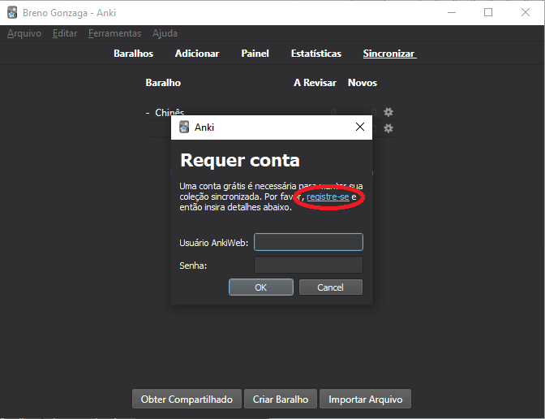This screenshot has width=545, height=419.
Task: Click the Novos column header
Action: [x=363, y=83]
